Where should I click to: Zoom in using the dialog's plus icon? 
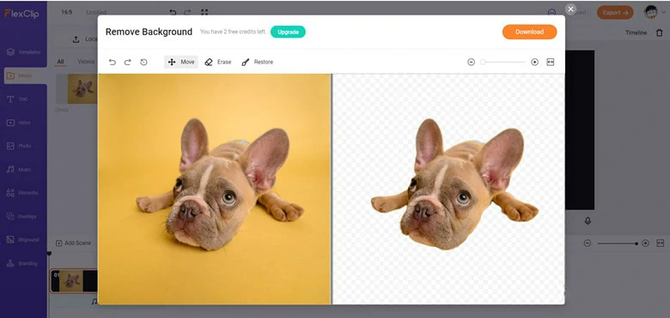pyautogui.click(x=534, y=63)
